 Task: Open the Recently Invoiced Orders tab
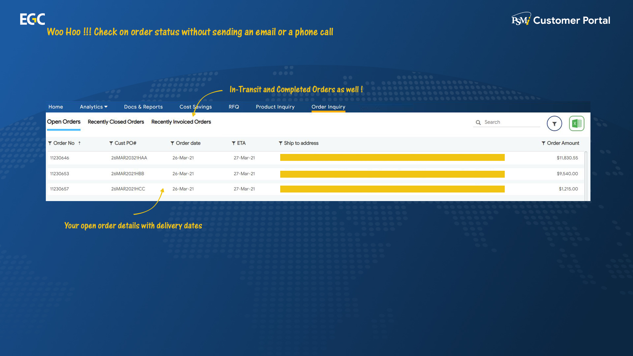(x=181, y=122)
